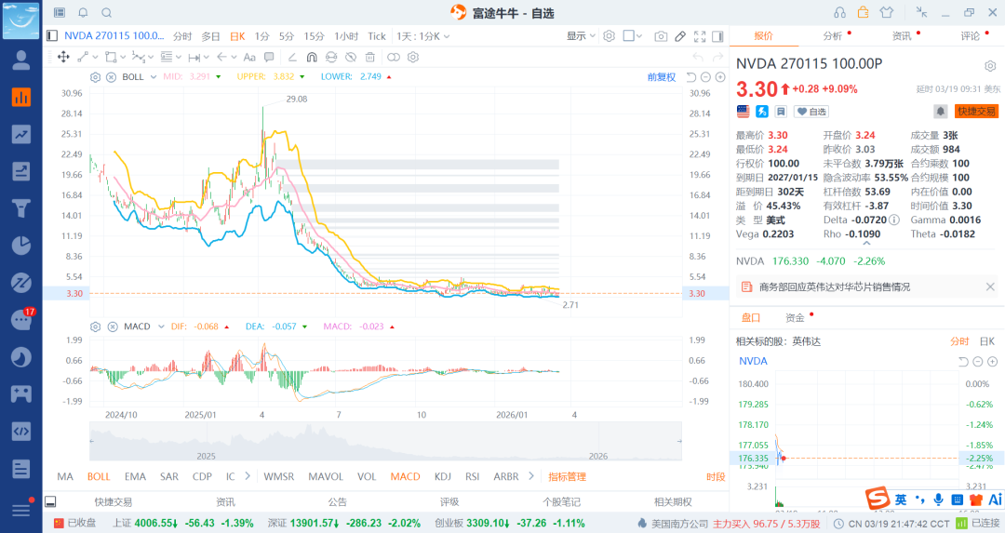The height and width of the screenshot is (533, 1005).
Task: Open the chart layout square dropdown
Action: pos(633,36)
